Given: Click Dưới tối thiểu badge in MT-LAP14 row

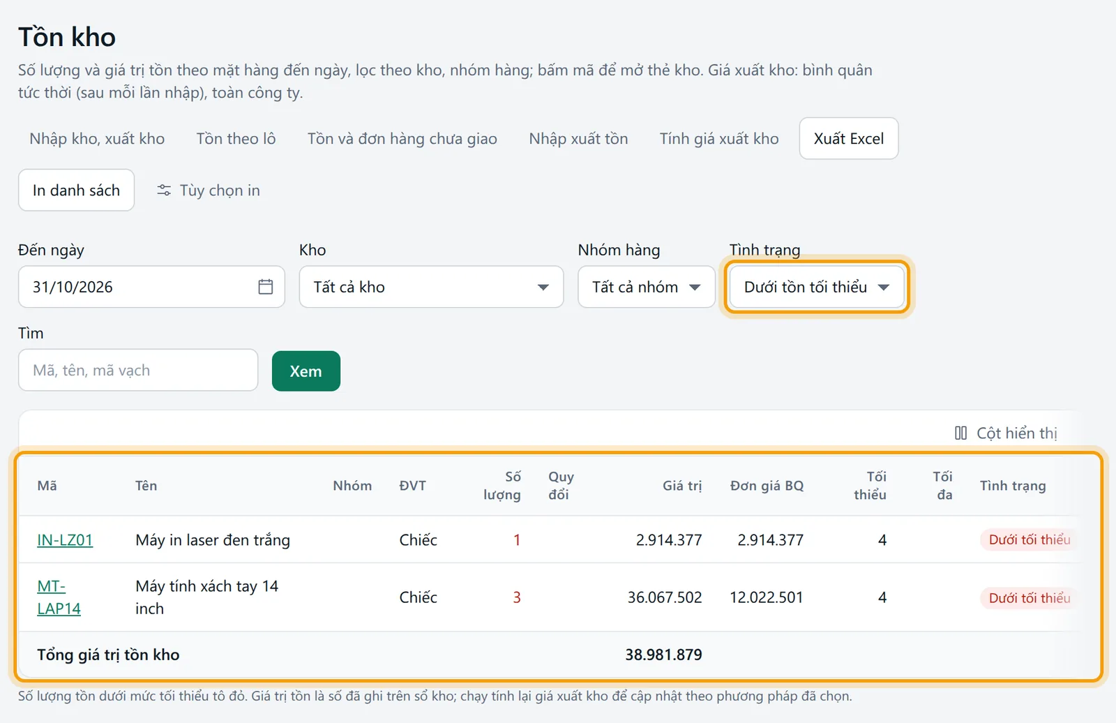Looking at the screenshot, I should pyautogui.click(x=1029, y=598).
